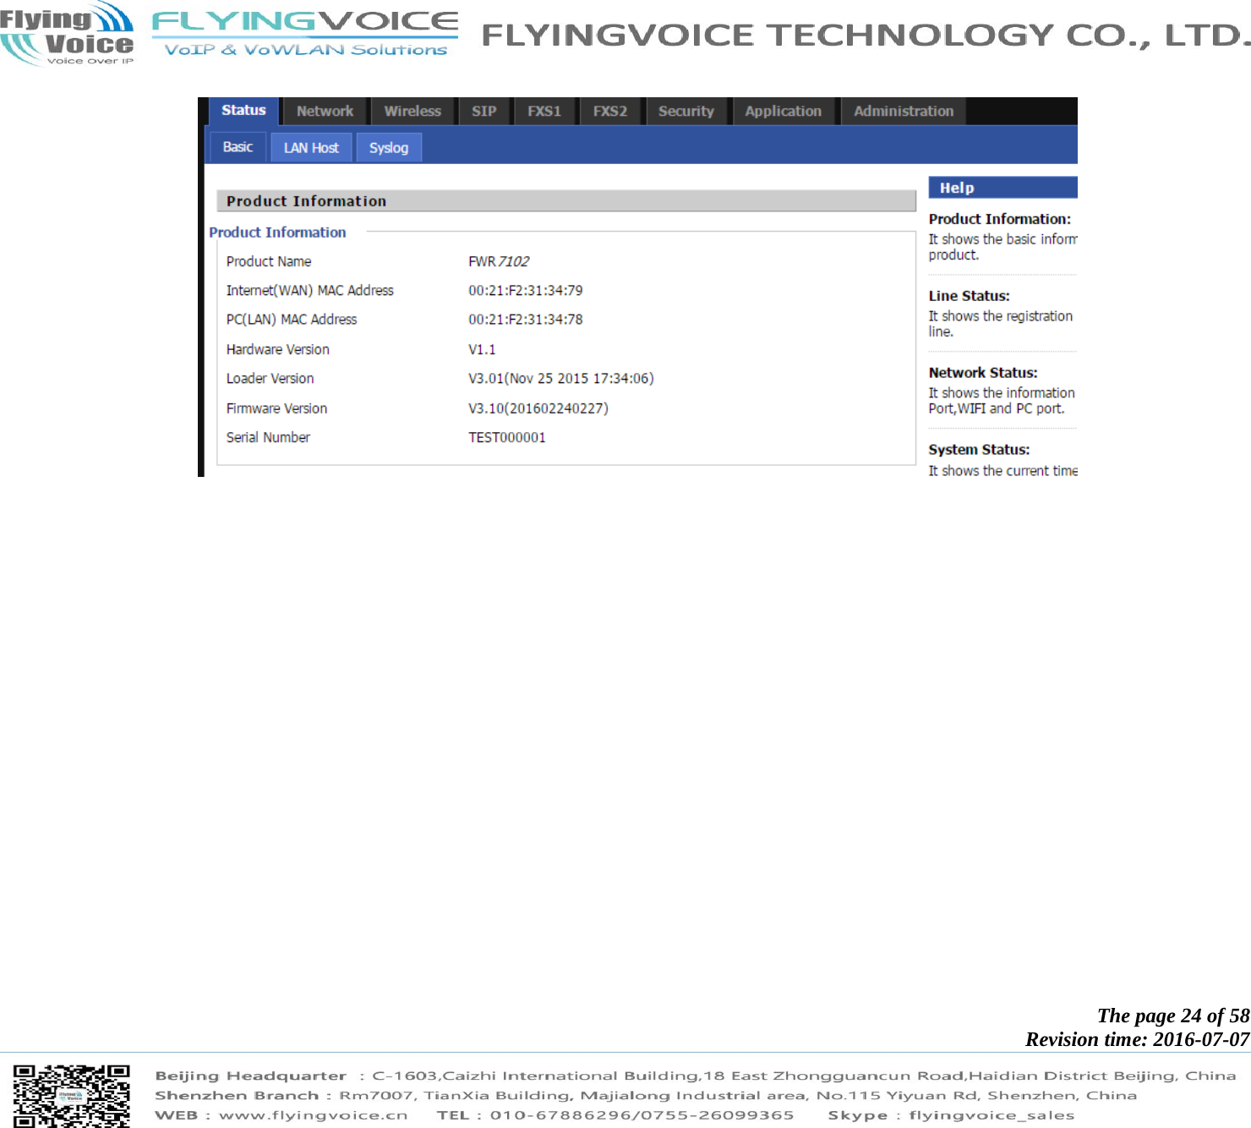
Task: Open the Syslog sub-tab
Action: tap(389, 148)
